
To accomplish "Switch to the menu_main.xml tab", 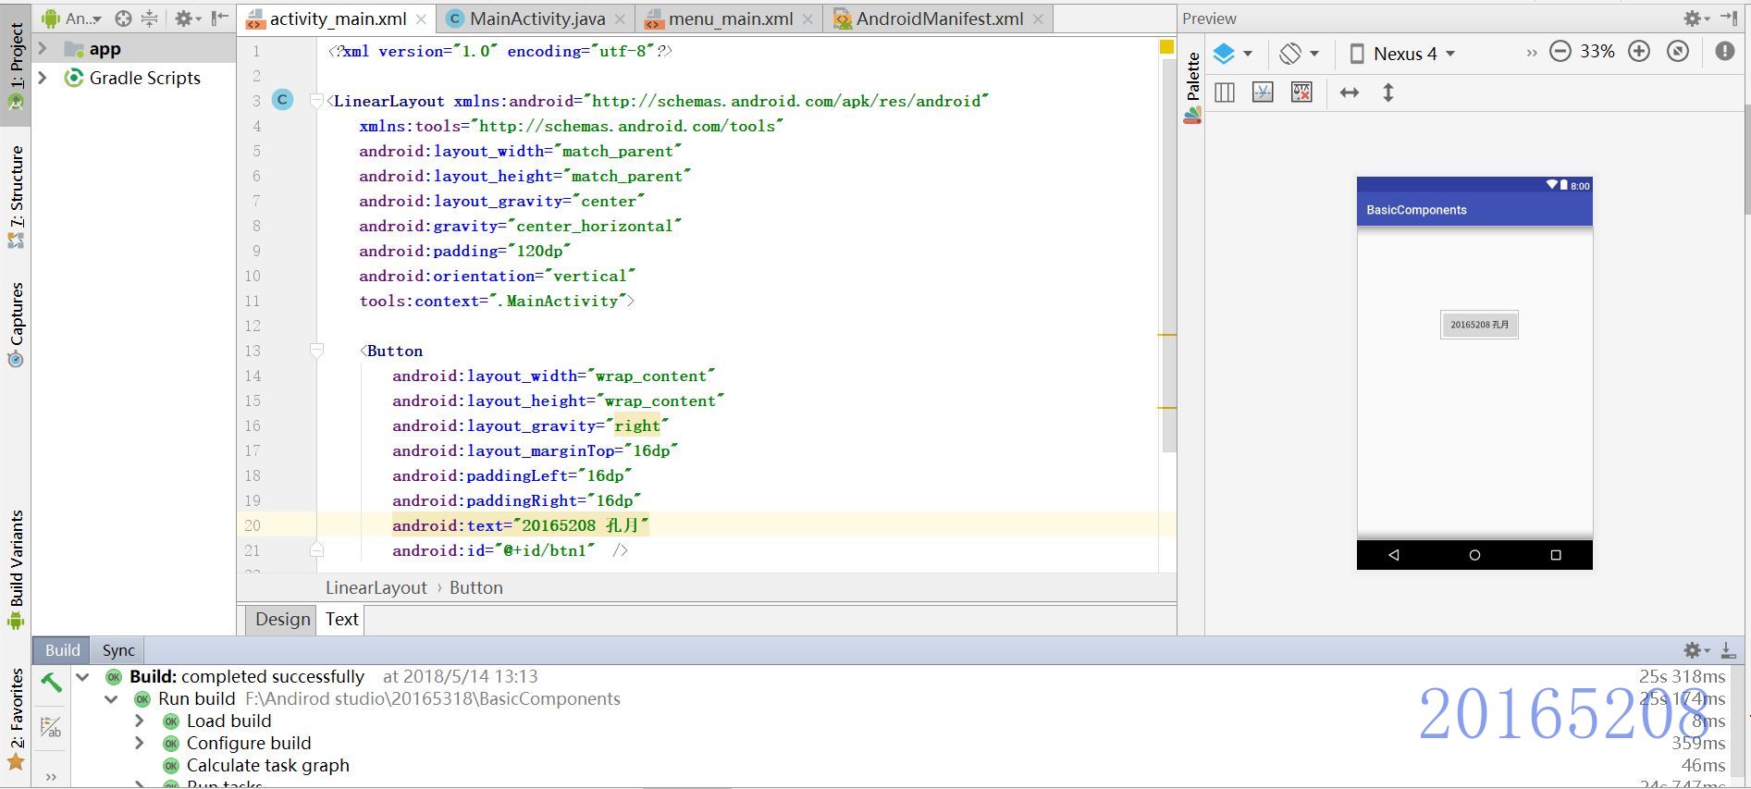I will pyautogui.click(x=730, y=18).
